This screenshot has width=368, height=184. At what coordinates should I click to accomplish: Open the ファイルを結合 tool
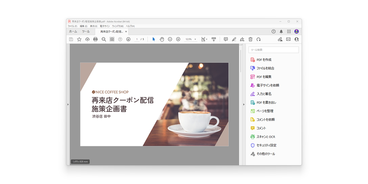coord(262,68)
